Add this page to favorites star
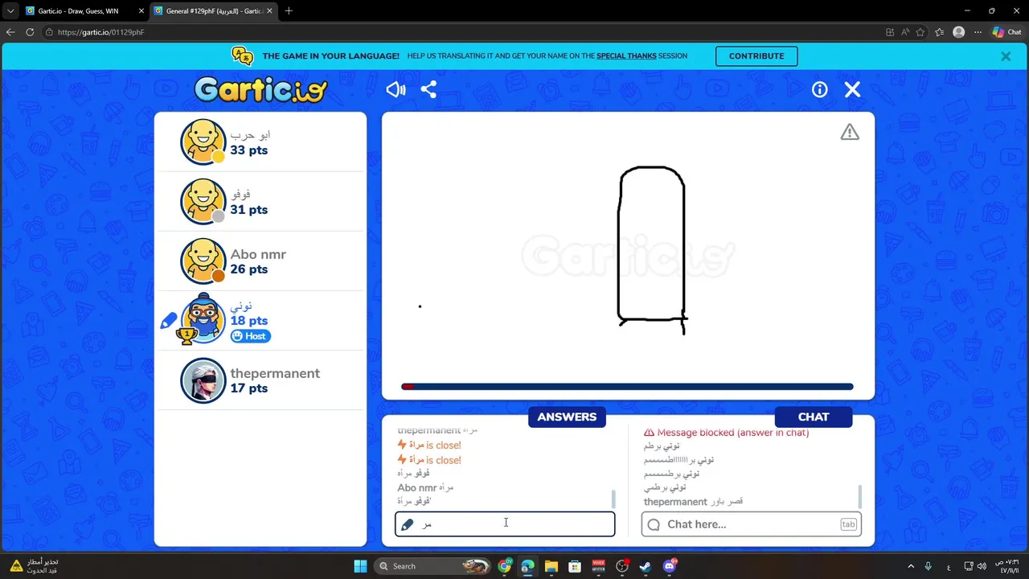The height and width of the screenshot is (579, 1029). tap(920, 32)
